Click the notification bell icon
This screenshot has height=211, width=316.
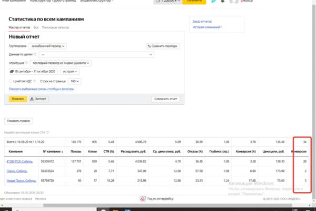click(223, 1)
